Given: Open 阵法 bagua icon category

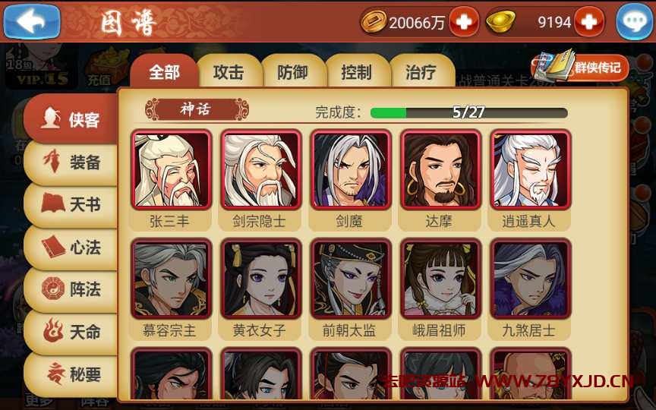Looking at the screenshot, I should [71, 289].
